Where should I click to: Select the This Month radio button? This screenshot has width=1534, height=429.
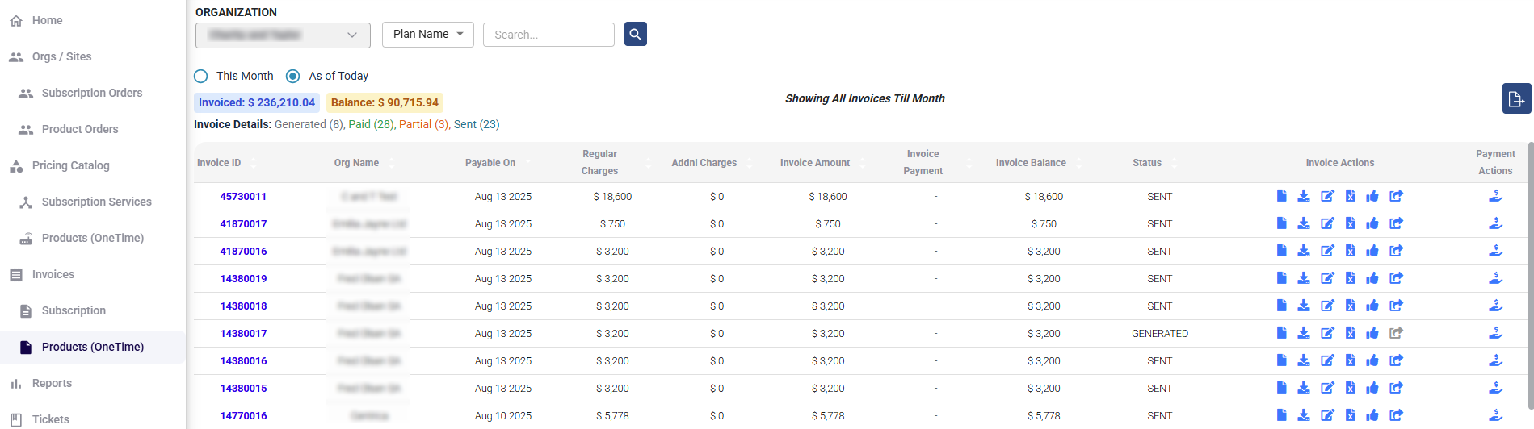click(x=201, y=76)
